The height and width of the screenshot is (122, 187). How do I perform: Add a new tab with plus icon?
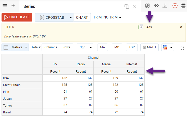tap(13, 6)
